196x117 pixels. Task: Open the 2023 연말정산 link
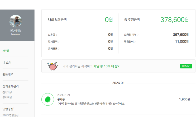(x=11, y=115)
